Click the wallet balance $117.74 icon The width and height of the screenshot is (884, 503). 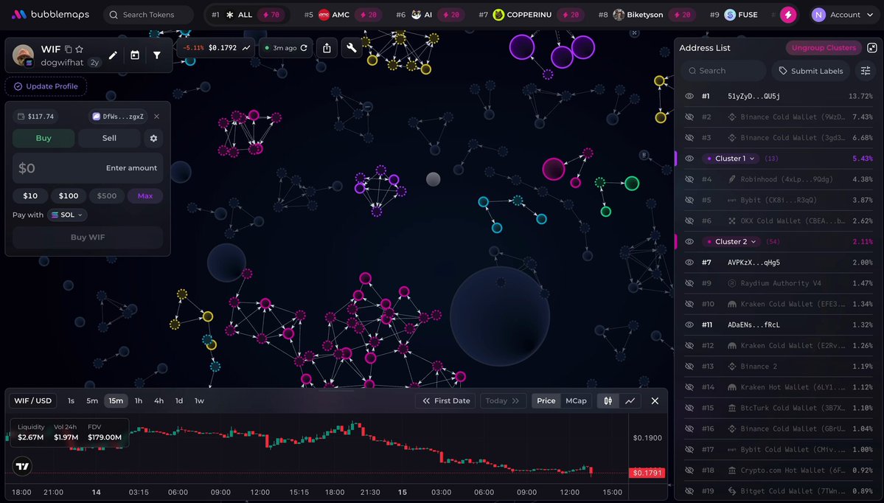click(x=21, y=117)
